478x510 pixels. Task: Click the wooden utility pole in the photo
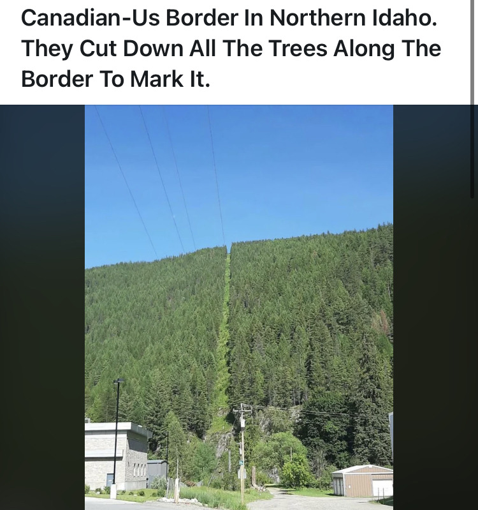tap(242, 455)
